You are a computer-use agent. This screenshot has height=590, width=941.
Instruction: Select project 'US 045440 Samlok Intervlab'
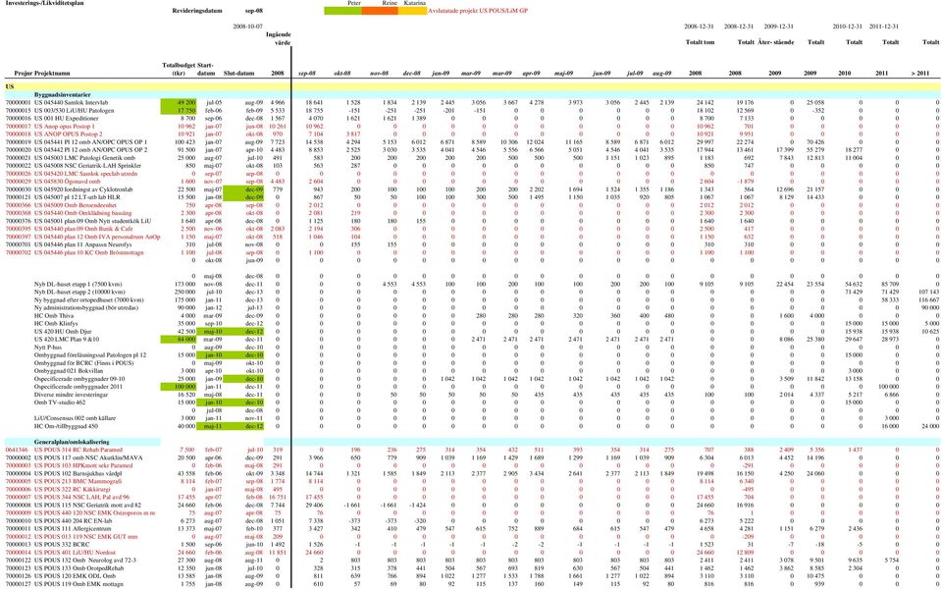(71, 103)
